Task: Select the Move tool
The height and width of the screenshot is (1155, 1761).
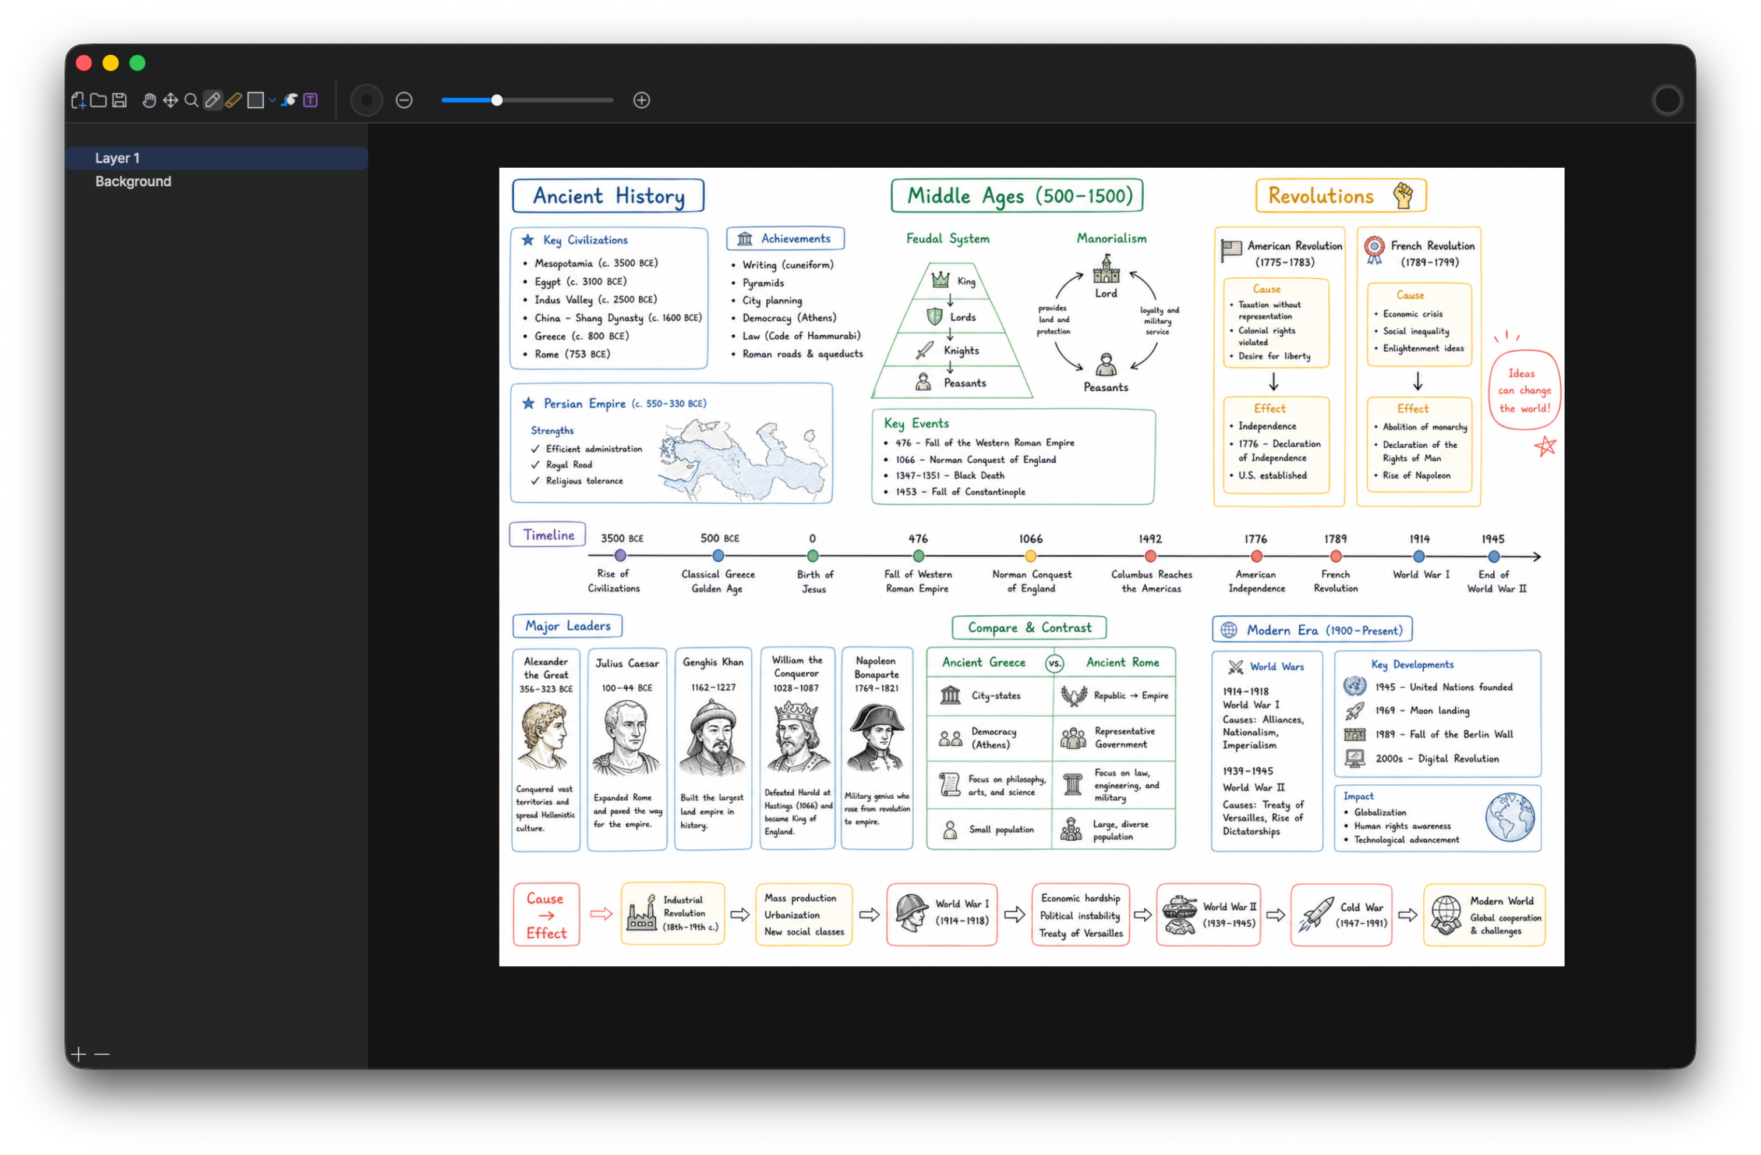Action: pyautogui.click(x=170, y=101)
